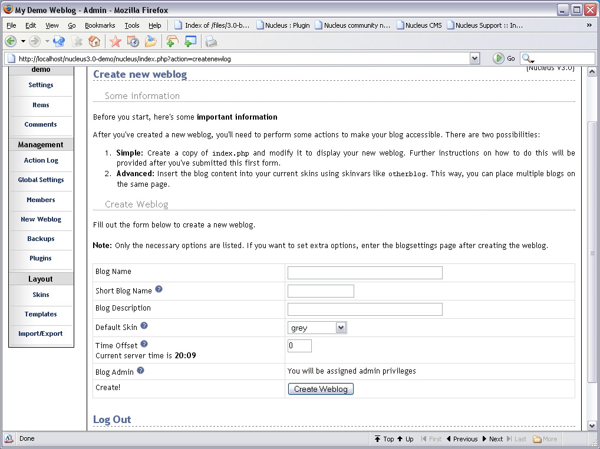Open the demo blog Settings link

[41, 85]
